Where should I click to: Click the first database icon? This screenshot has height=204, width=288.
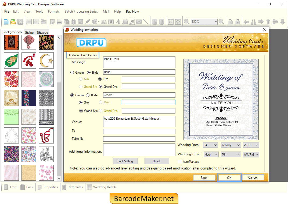pyautogui.click(x=155, y=22)
